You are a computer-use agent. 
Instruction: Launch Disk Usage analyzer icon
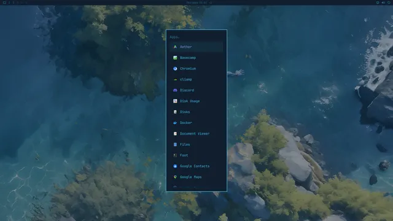175,101
